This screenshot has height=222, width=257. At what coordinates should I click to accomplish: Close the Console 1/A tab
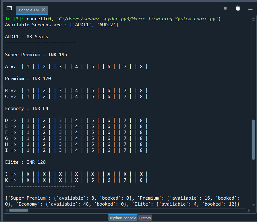point(44,10)
